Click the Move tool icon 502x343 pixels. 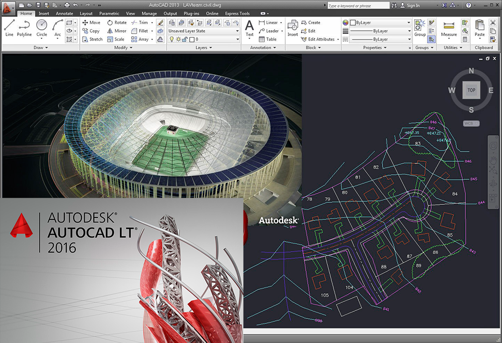[85, 23]
